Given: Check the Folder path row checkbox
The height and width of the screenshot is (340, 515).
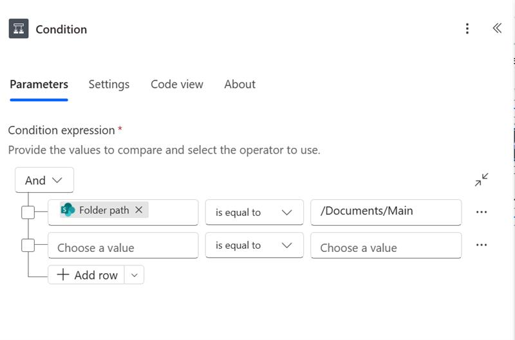Looking at the screenshot, I should 28,212.
